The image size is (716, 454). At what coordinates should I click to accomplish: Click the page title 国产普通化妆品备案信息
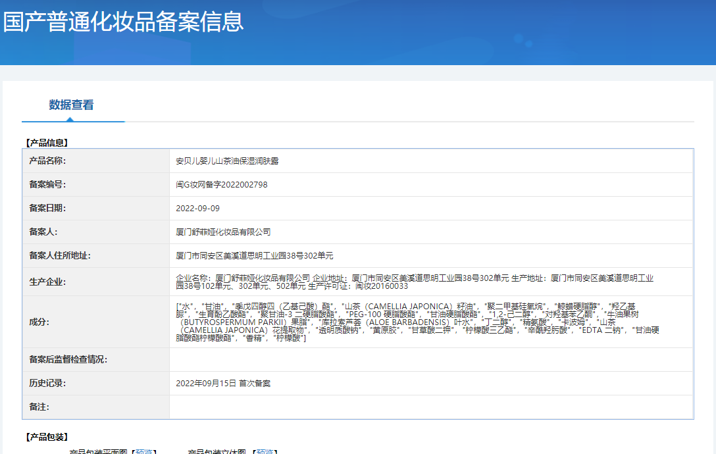pyautogui.click(x=124, y=22)
